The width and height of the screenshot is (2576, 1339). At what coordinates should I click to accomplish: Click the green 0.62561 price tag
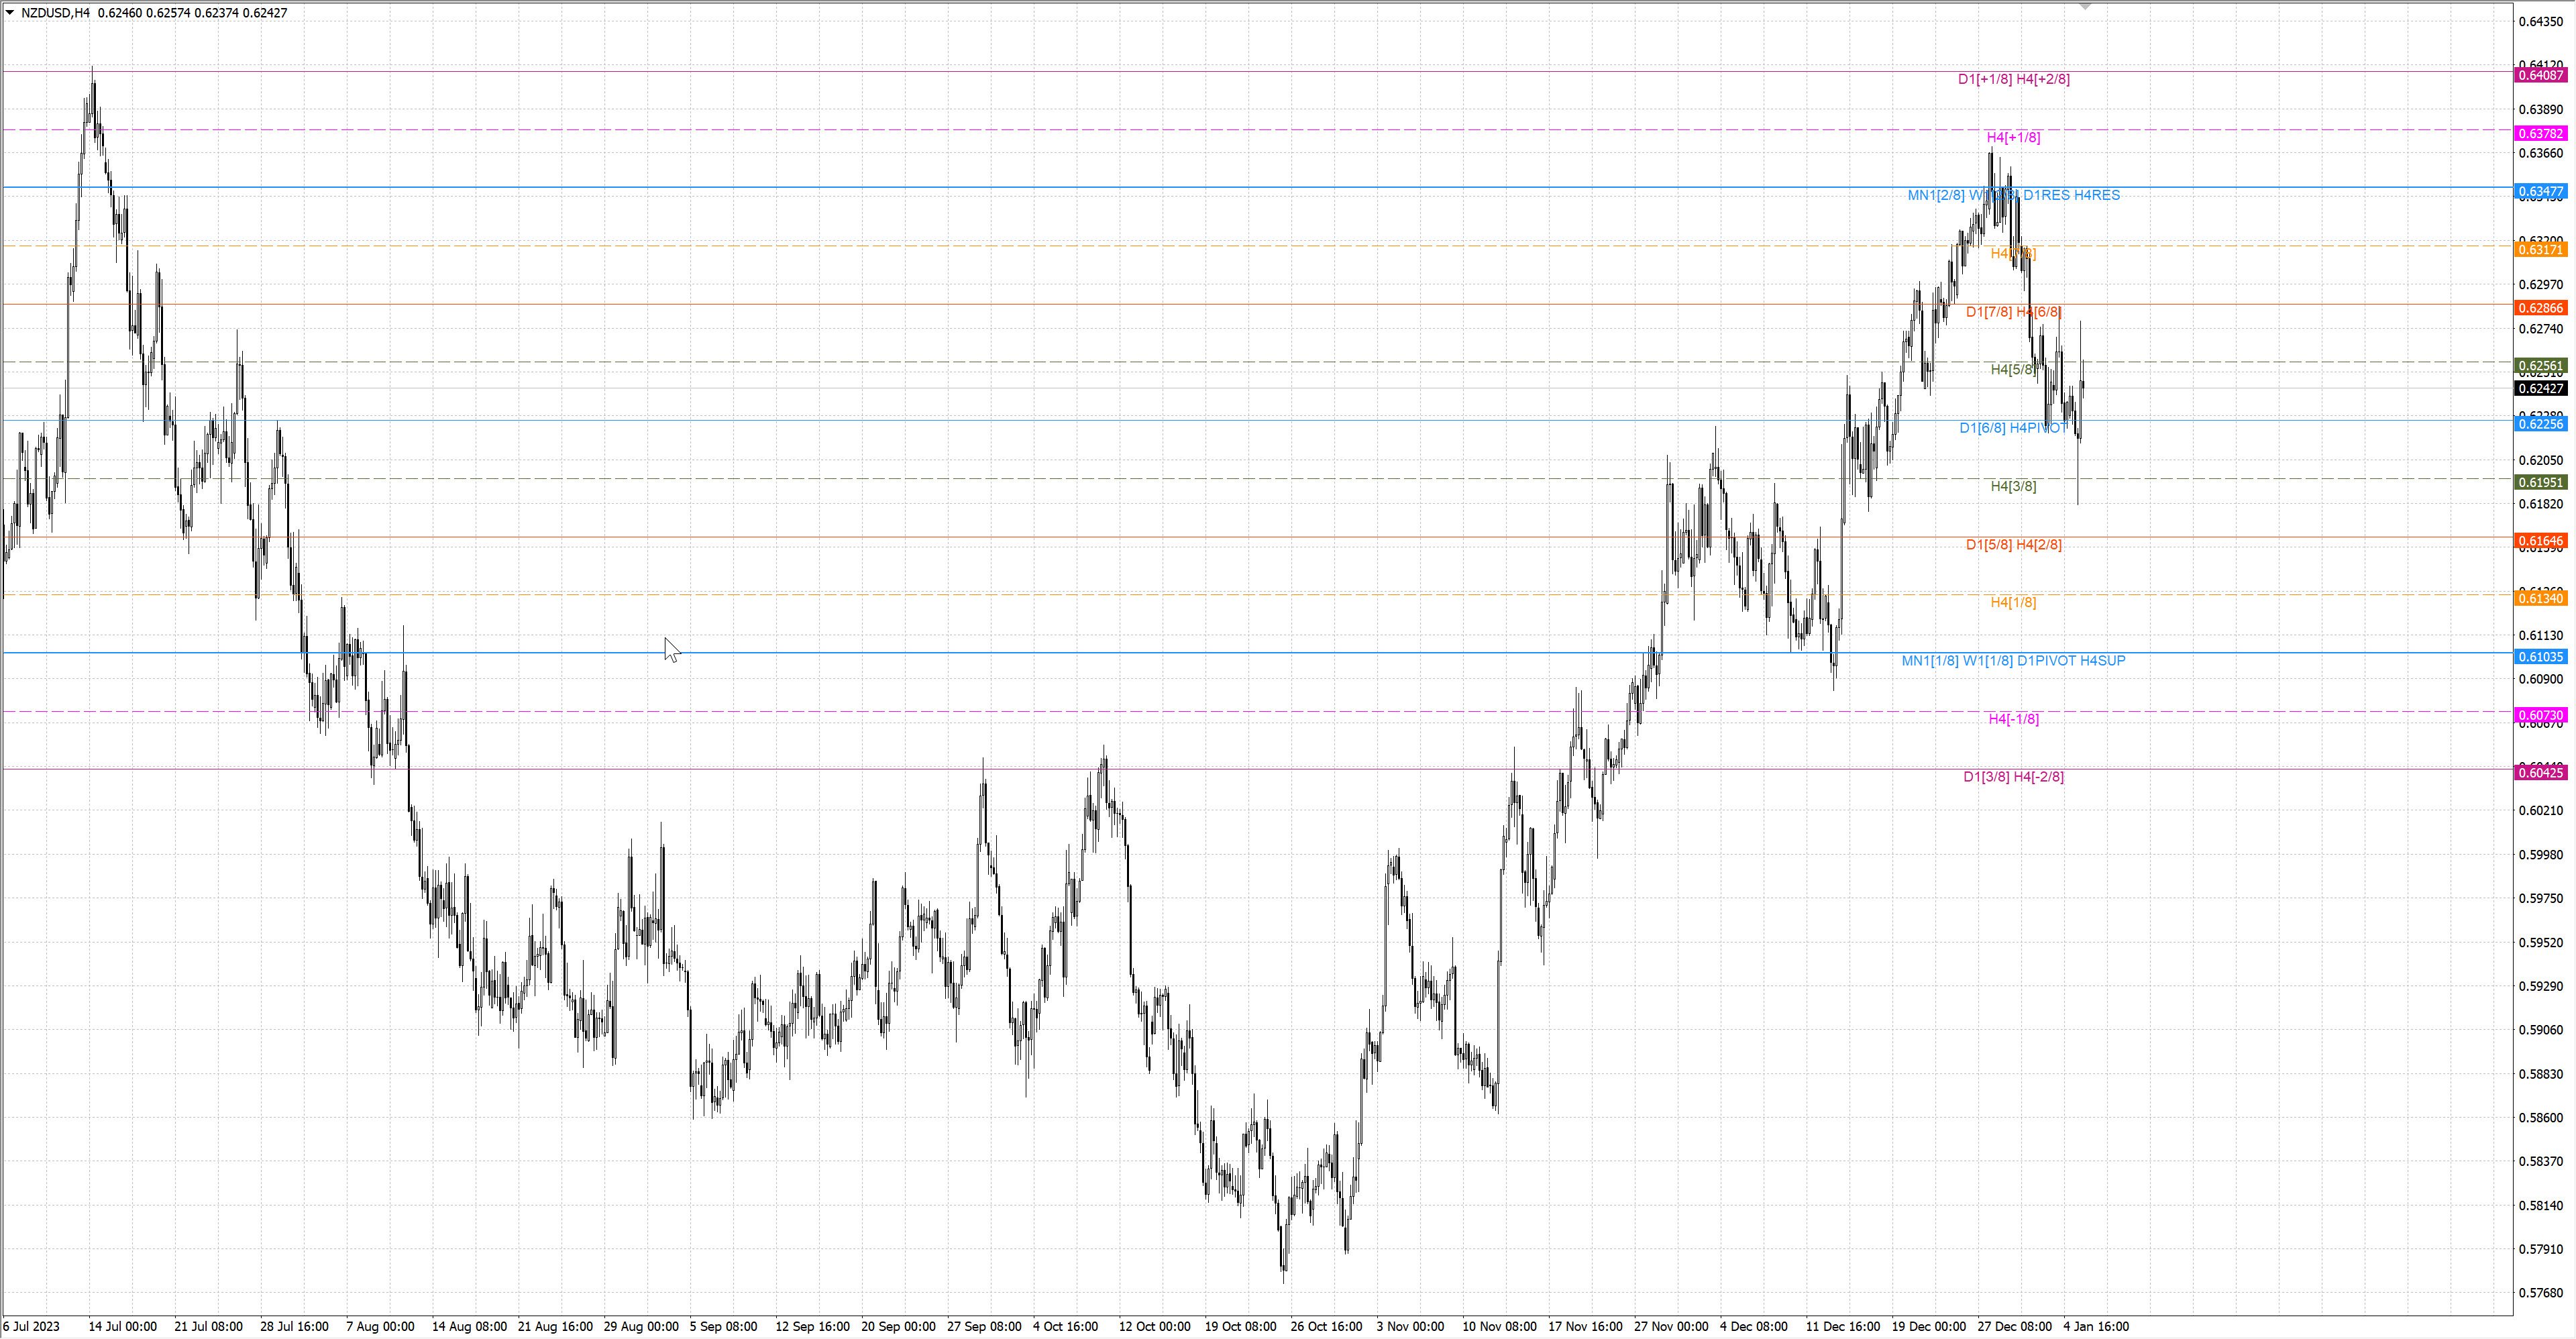pos(2540,366)
